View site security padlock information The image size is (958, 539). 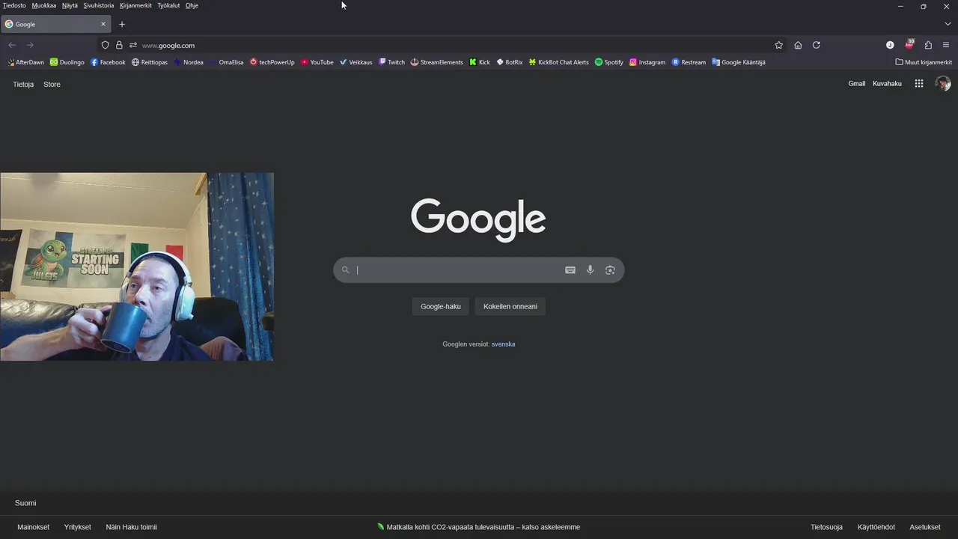click(119, 45)
